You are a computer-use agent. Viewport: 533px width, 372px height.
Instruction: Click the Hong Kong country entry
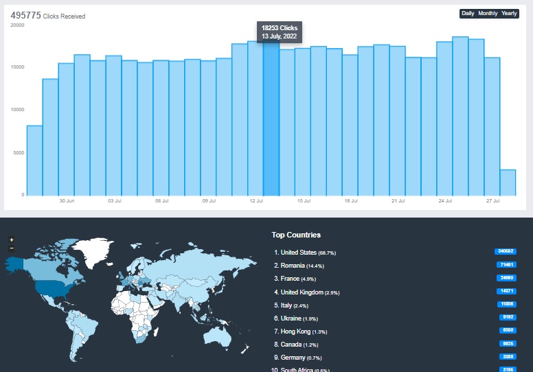click(x=295, y=332)
